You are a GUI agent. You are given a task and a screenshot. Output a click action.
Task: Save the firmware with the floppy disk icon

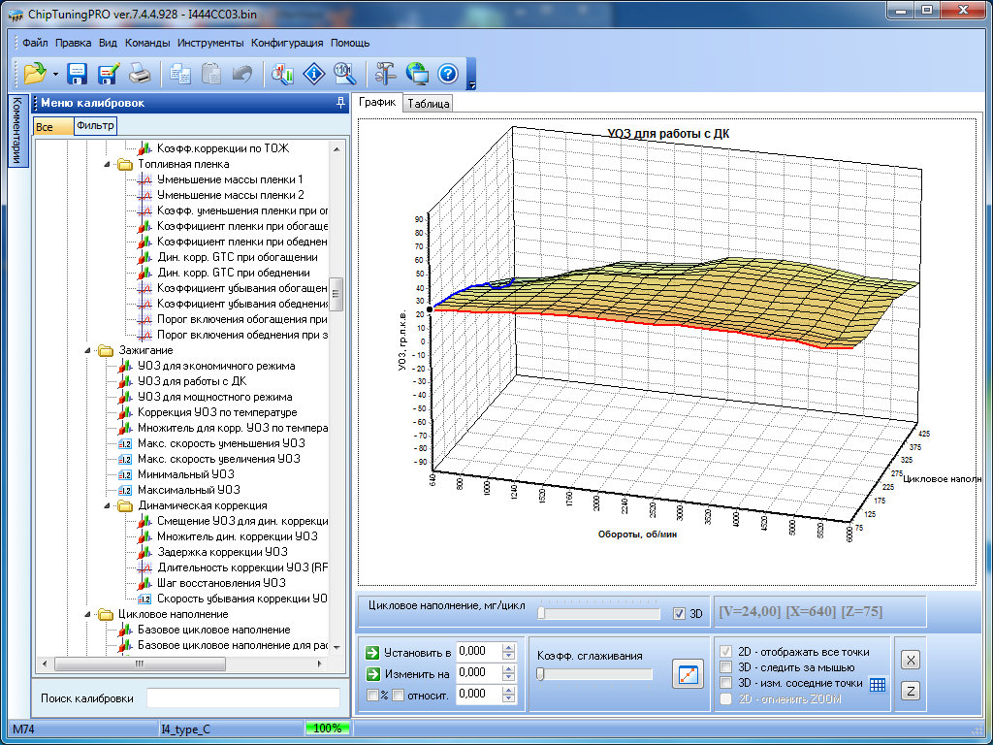coord(78,73)
